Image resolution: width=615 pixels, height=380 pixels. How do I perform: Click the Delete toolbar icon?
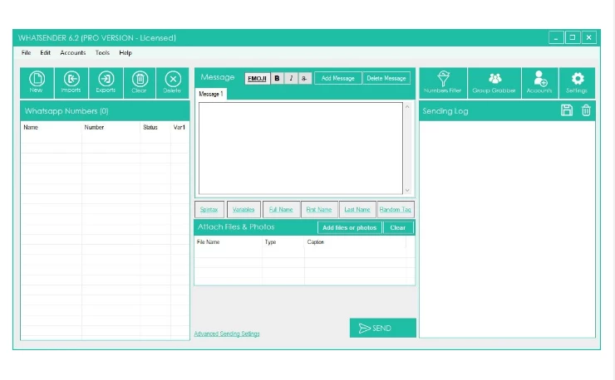[172, 83]
